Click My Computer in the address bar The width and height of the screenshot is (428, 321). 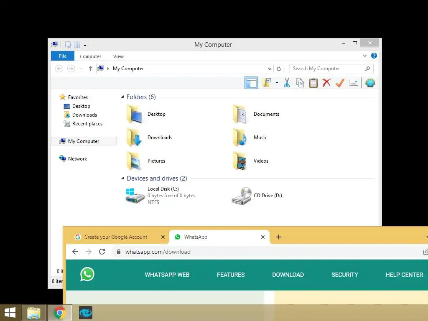(128, 69)
